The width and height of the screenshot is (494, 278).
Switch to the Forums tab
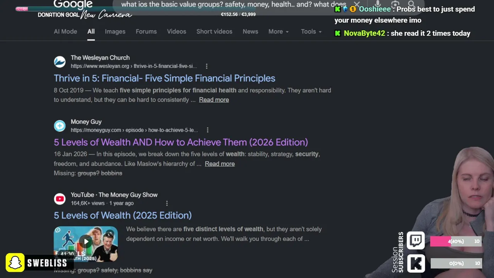[x=146, y=32]
